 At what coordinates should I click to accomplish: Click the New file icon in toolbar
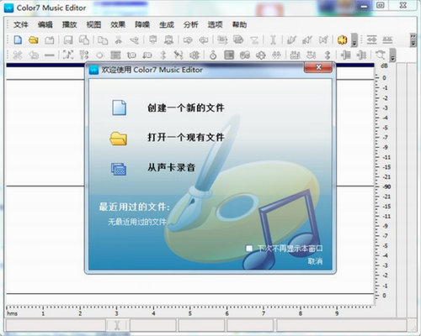tap(18, 39)
